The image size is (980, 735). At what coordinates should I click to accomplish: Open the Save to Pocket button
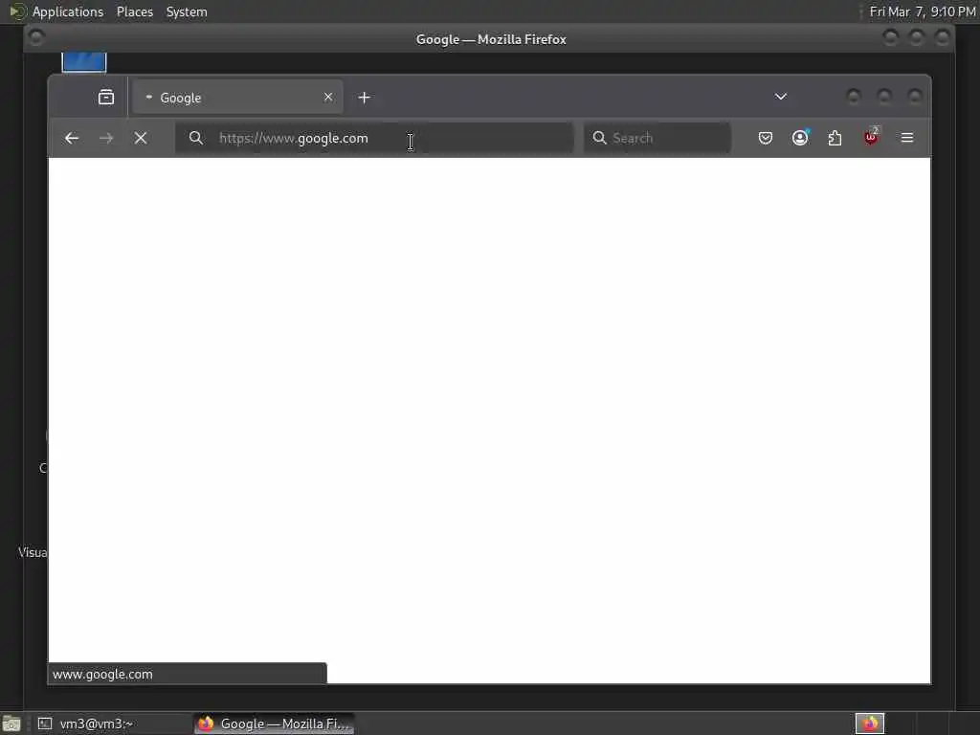tap(765, 138)
